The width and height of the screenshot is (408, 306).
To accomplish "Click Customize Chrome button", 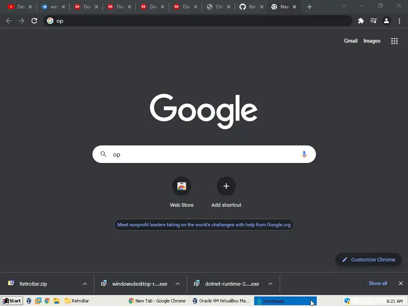I will click(x=369, y=259).
